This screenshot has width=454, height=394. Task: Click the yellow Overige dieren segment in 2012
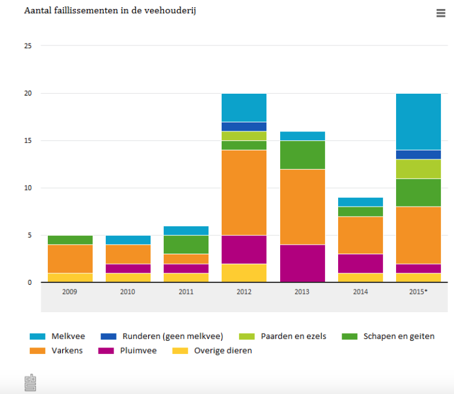[x=244, y=273]
